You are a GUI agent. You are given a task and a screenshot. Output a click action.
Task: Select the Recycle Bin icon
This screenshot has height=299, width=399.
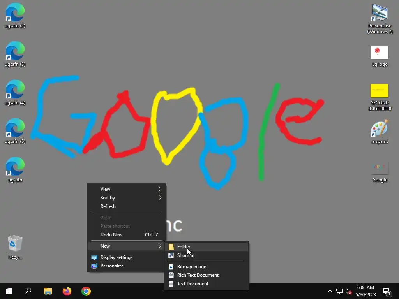tap(15, 247)
